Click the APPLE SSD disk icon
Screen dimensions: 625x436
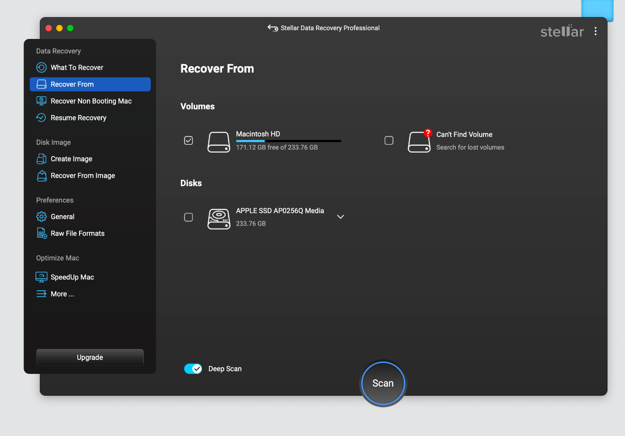219,219
